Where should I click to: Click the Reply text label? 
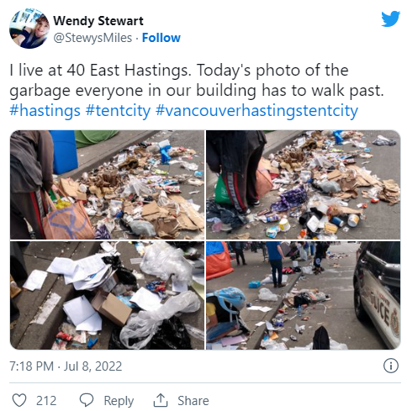tap(119, 401)
